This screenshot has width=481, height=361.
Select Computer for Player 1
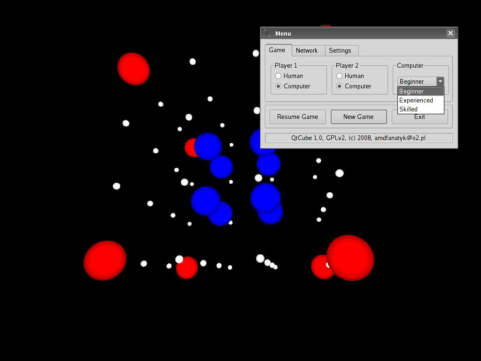coord(292,86)
